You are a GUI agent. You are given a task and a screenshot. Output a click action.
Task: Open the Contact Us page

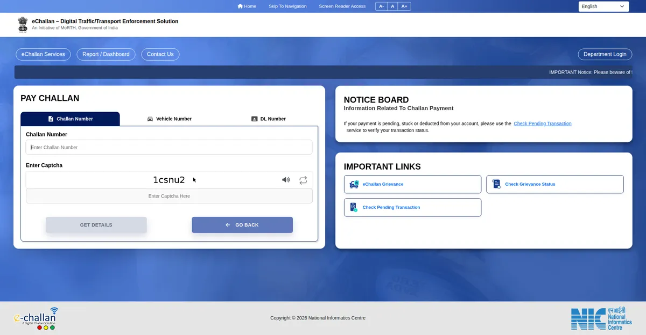coord(160,54)
